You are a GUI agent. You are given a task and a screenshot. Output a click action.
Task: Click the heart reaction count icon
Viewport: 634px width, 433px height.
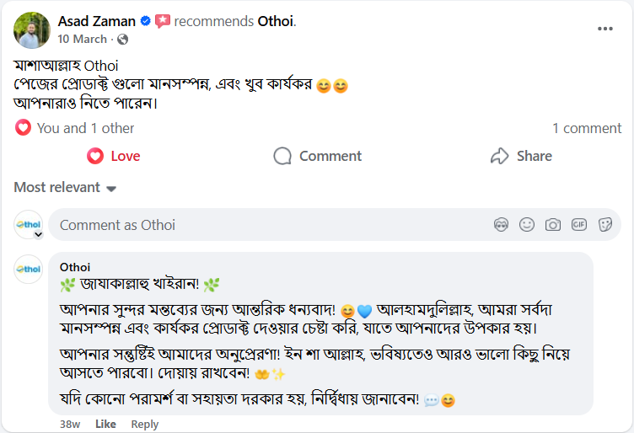23,128
